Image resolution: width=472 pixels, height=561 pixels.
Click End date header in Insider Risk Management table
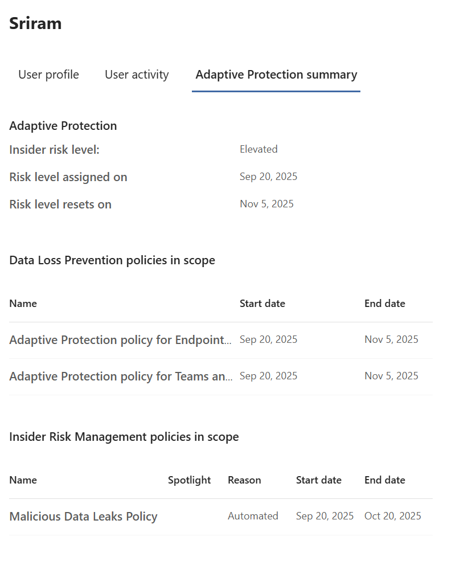385,480
